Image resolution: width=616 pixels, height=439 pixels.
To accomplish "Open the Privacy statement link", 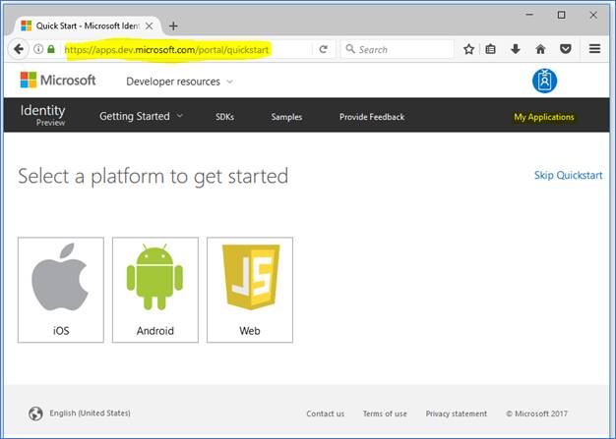I will point(457,413).
